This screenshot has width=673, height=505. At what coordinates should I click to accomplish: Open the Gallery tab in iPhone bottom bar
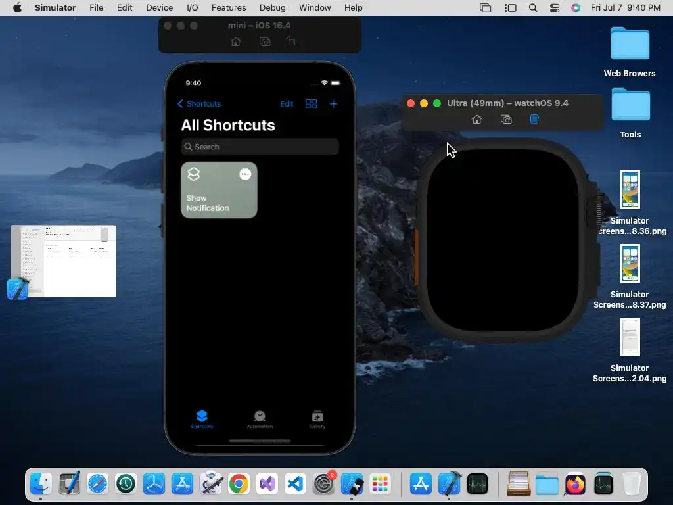click(x=317, y=419)
